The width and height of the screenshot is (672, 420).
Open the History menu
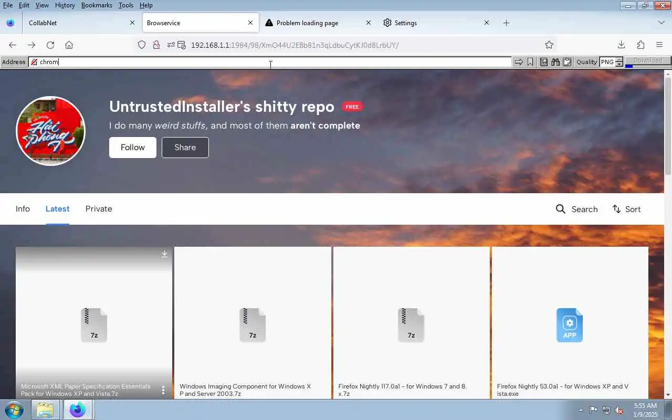click(65, 5)
